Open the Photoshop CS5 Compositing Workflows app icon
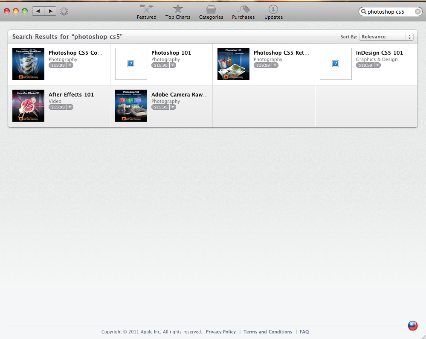Viewport: 426px width, 339px height. [28, 64]
